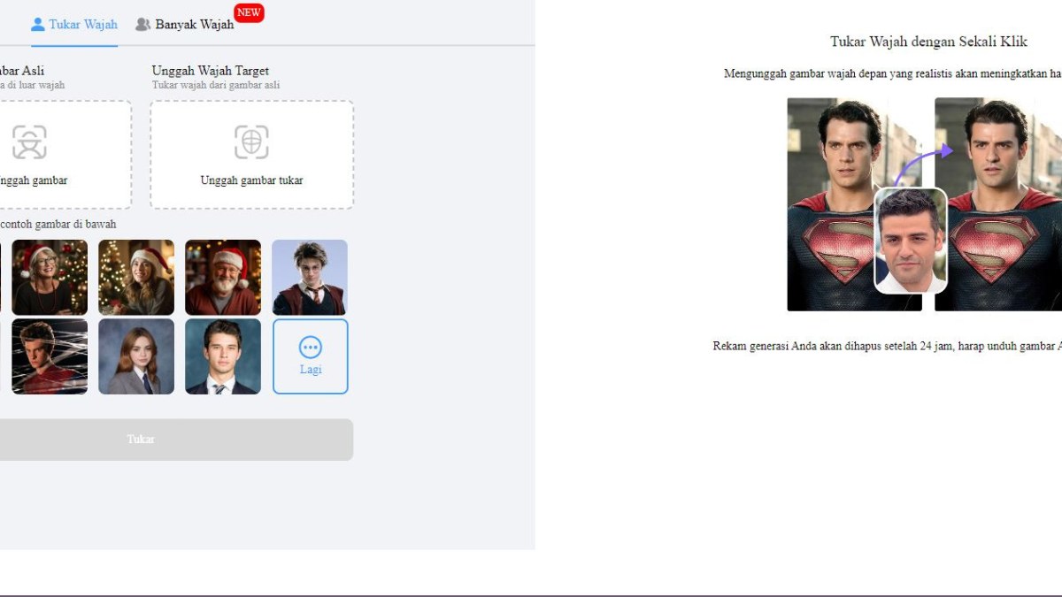Open the Banyak Wajah tab
Viewport: 1062px width, 597px height.
tap(186, 24)
